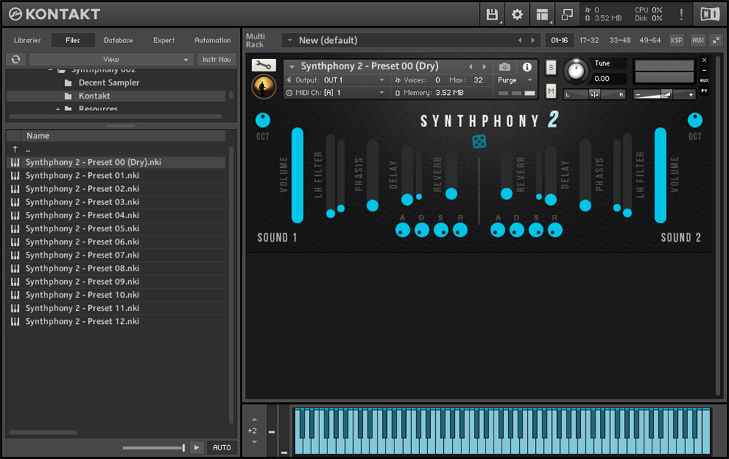The width and height of the screenshot is (729, 459).
Task: Toggle the KSP button
Action: click(676, 41)
